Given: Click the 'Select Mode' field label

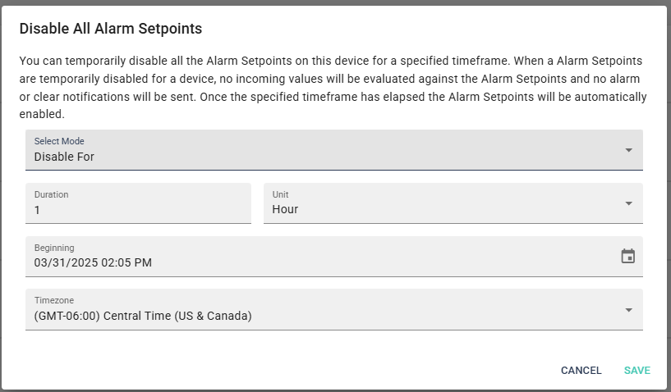Looking at the screenshot, I should [59, 141].
